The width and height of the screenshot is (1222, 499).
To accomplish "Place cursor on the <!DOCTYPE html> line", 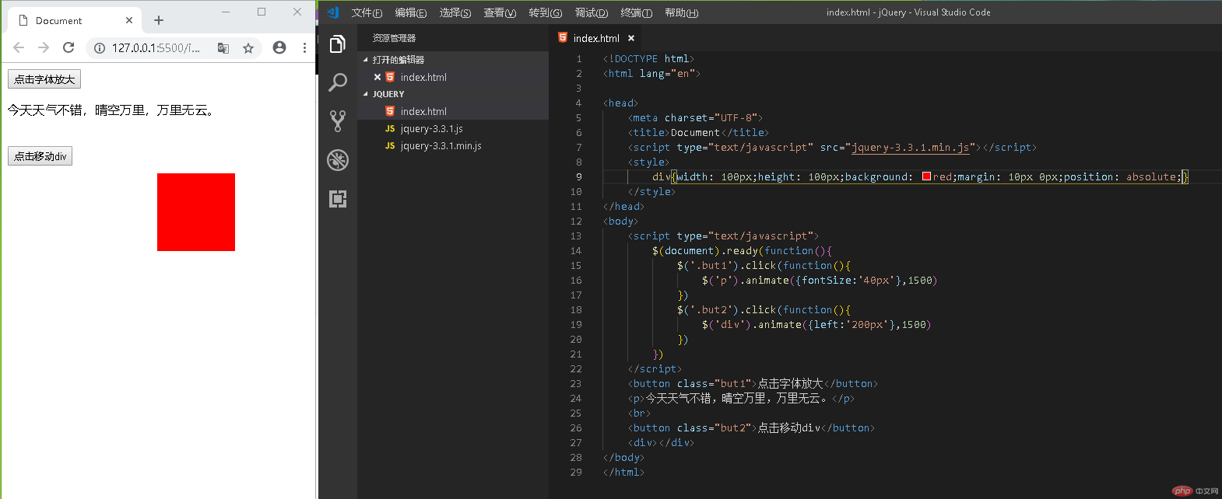I will (x=648, y=58).
